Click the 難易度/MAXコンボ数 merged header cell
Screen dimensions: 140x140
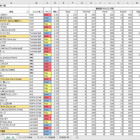(100, 9)
